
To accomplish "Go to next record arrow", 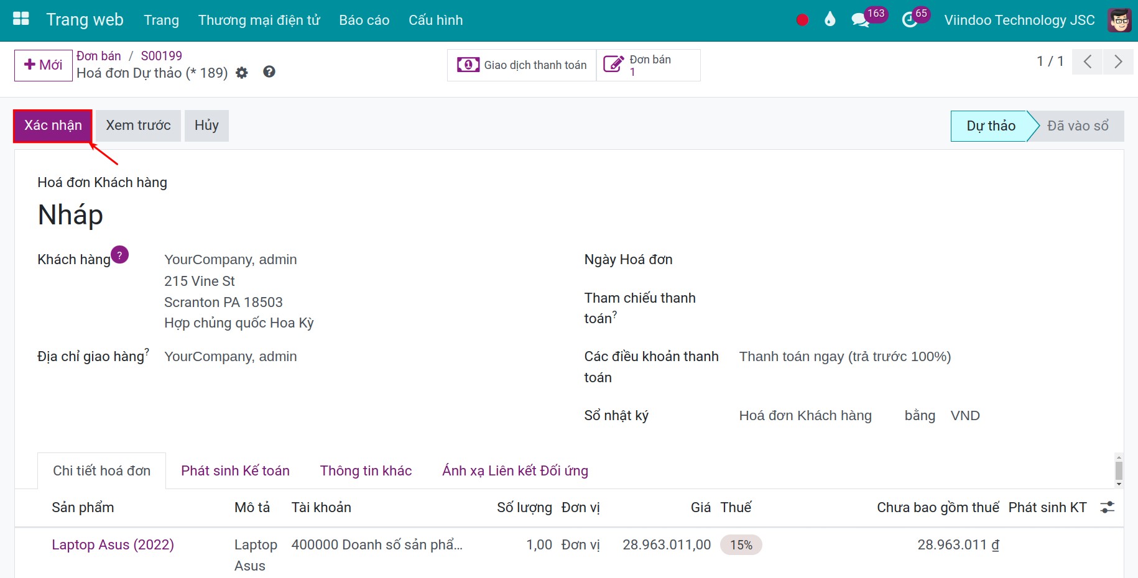I will 1118,62.
